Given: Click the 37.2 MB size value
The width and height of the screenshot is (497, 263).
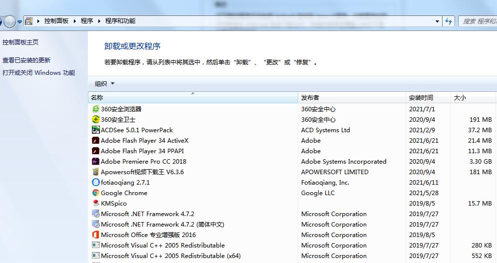Looking at the screenshot, I should click(x=480, y=130).
